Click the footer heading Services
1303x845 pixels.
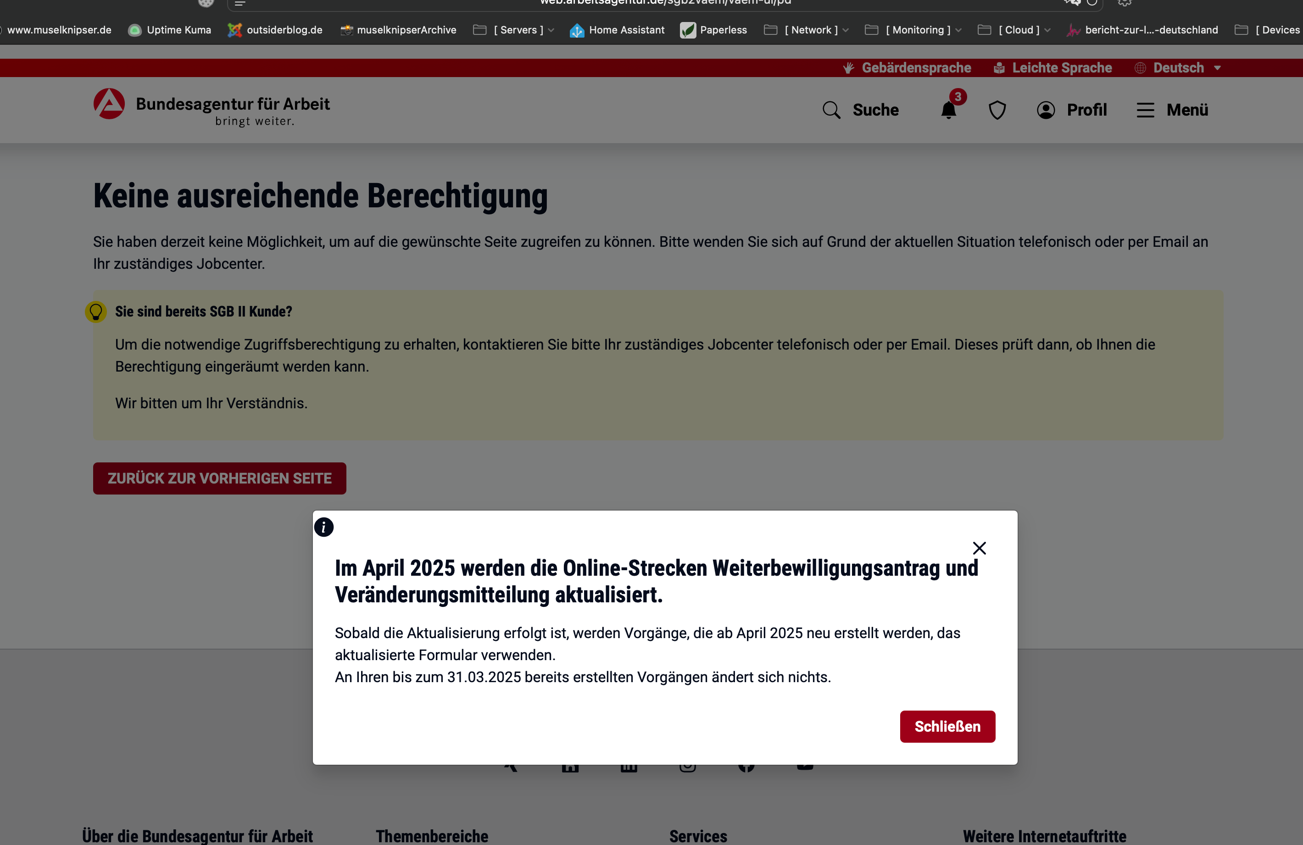coord(698,836)
